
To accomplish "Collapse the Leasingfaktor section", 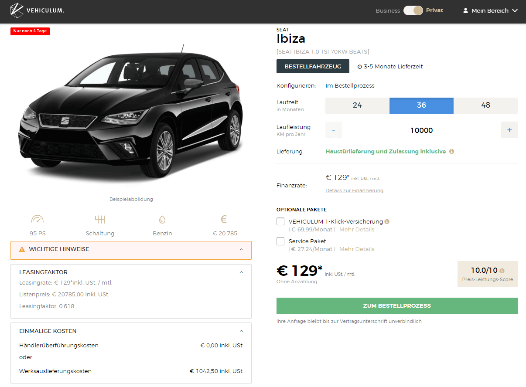I will coord(241,272).
